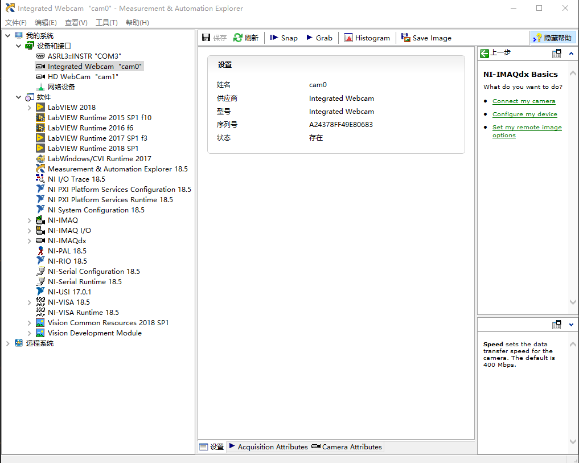This screenshot has width=579, height=463.
Task: Click the 远程系统 remote systems icon
Action: tap(19, 343)
